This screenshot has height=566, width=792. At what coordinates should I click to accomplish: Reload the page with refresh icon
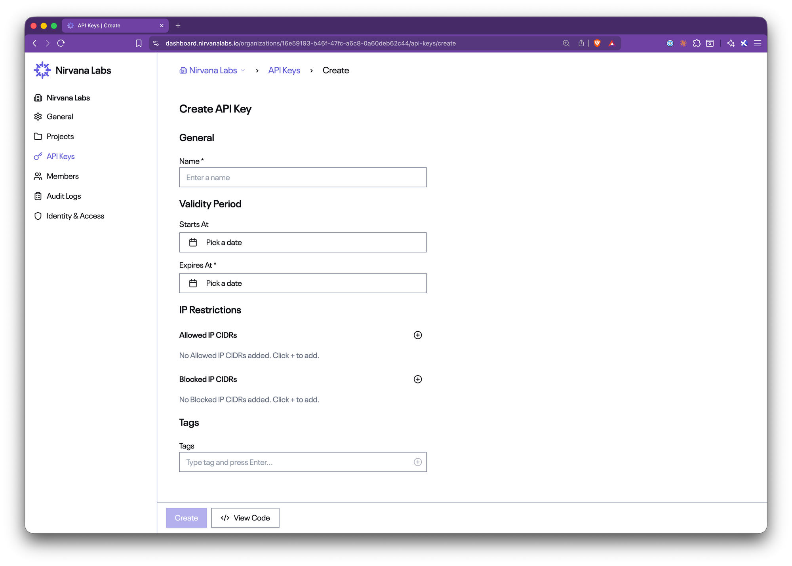point(61,43)
